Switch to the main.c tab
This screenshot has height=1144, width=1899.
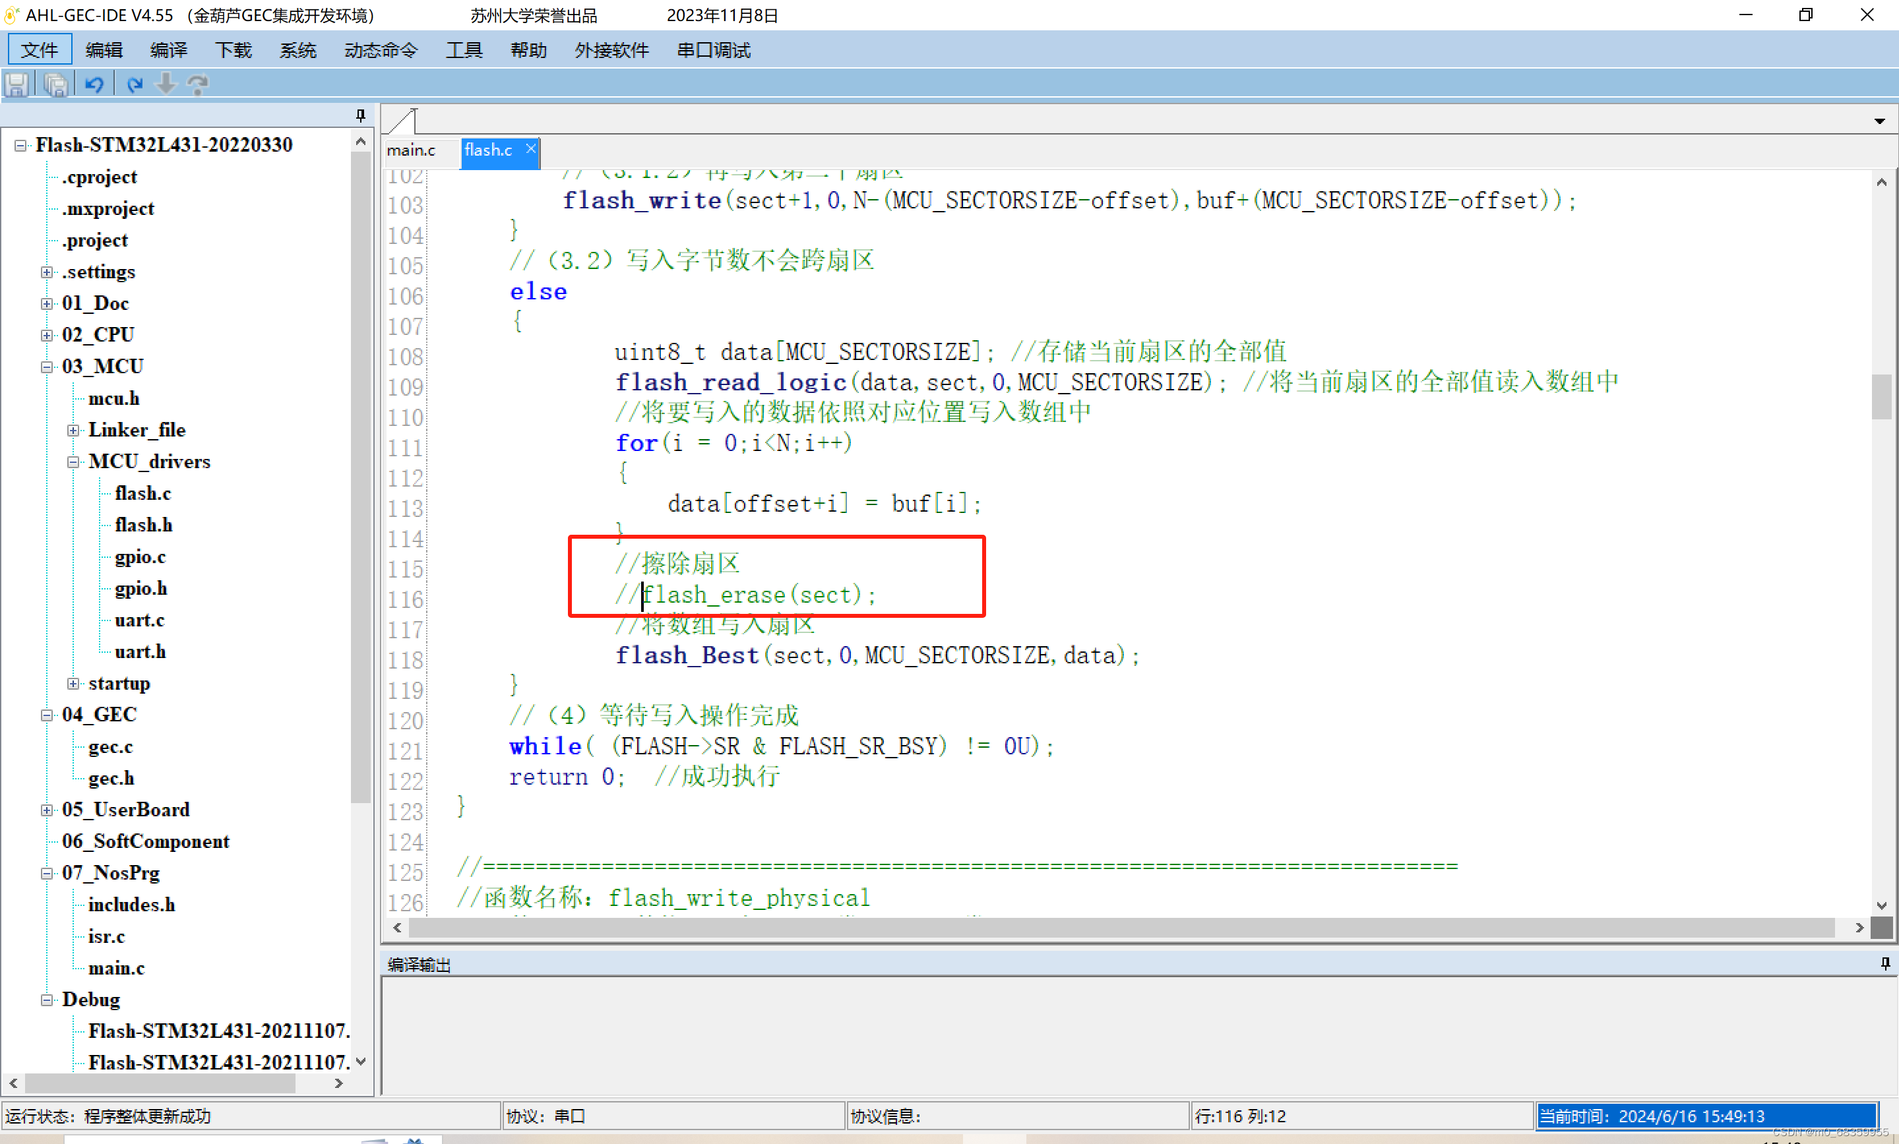pyautogui.click(x=411, y=150)
